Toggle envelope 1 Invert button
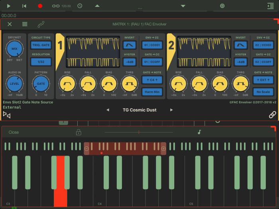The height and width of the screenshot is (209, 279). tap(129, 45)
